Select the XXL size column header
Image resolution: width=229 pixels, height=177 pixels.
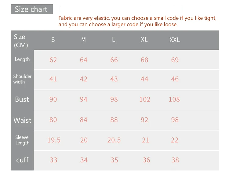pos(175,40)
